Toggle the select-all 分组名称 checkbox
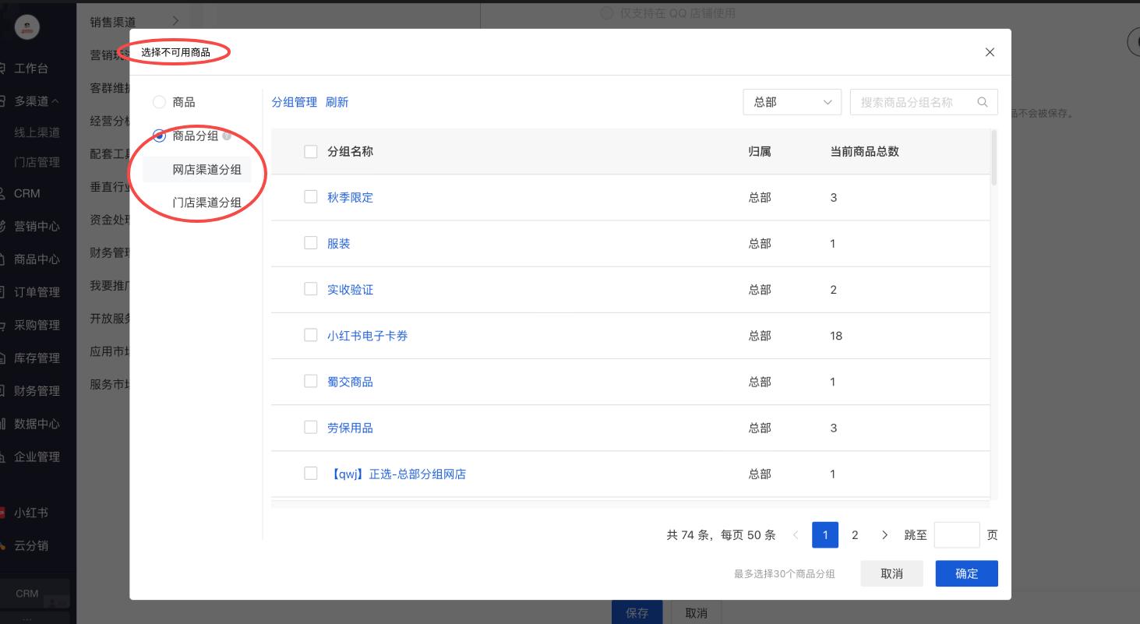This screenshot has height=624, width=1140. pyautogui.click(x=311, y=151)
